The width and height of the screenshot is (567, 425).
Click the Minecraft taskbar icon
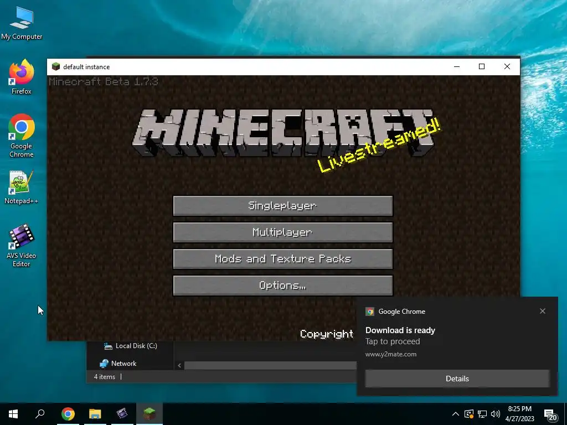click(150, 414)
